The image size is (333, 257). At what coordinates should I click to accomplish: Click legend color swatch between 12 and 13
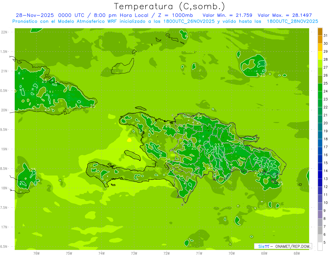pos(320,183)
